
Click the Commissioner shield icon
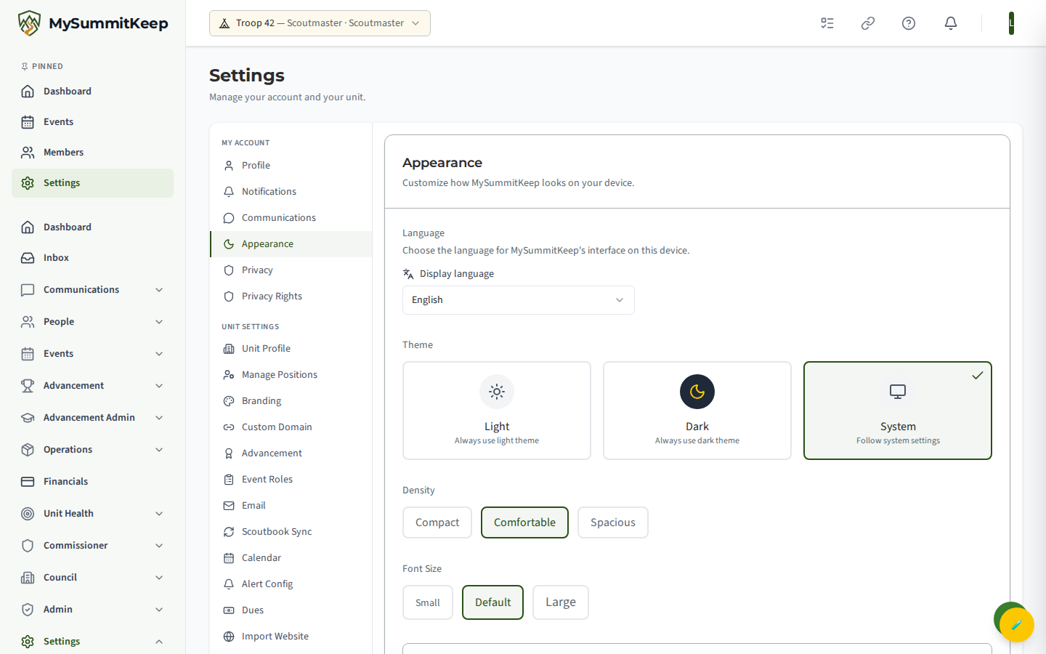click(28, 546)
